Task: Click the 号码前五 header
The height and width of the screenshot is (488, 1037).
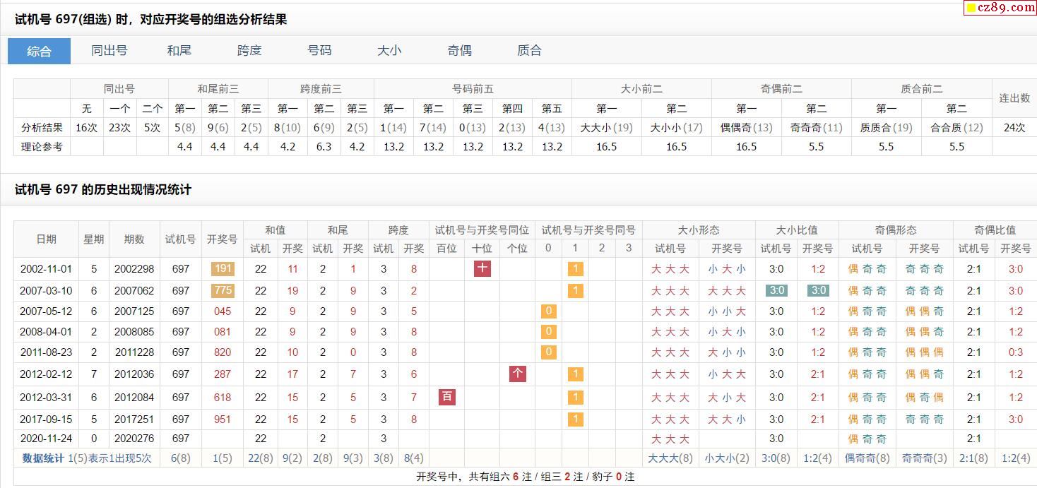Action: point(473,89)
